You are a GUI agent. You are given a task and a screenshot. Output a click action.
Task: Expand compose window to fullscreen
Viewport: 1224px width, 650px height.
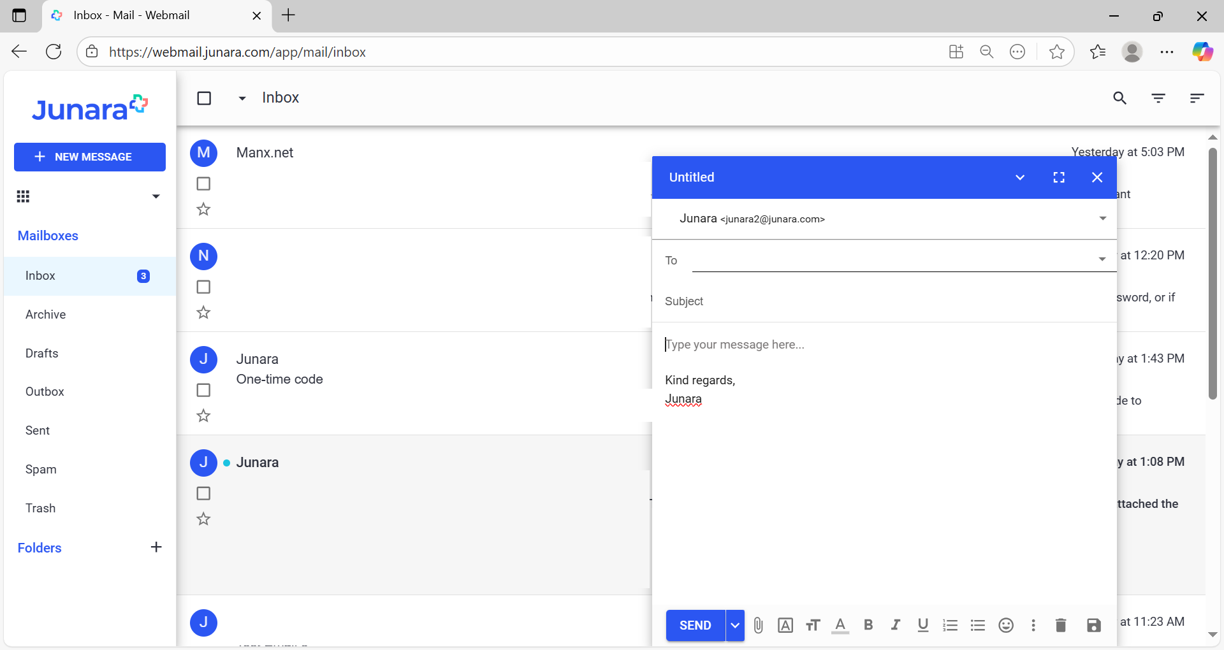tap(1059, 177)
